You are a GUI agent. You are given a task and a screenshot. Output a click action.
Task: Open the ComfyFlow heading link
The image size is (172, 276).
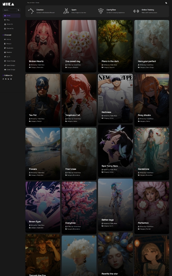[x=111, y=10]
